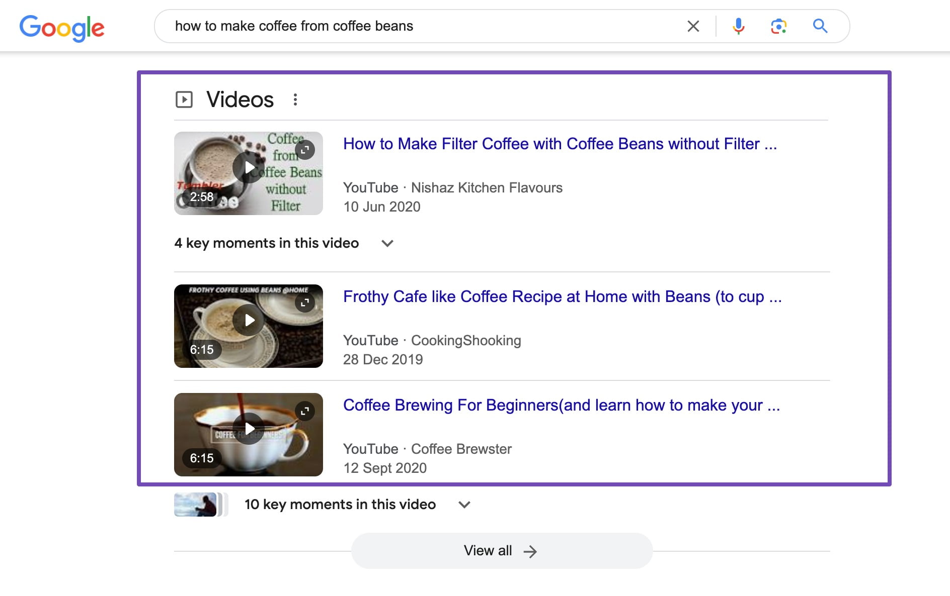This screenshot has height=596, width=950.
Task: Click the View all videos button
Action: pyautogui.click(x=501, y=551)
